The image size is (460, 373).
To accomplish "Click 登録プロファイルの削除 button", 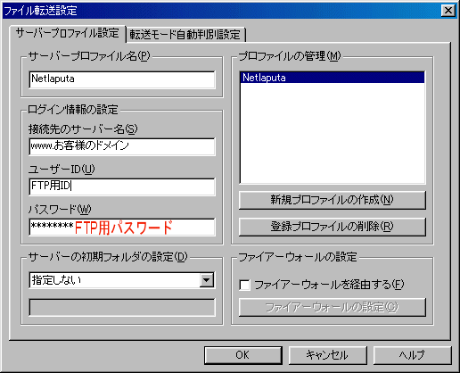I will click(x=333, y=227).
